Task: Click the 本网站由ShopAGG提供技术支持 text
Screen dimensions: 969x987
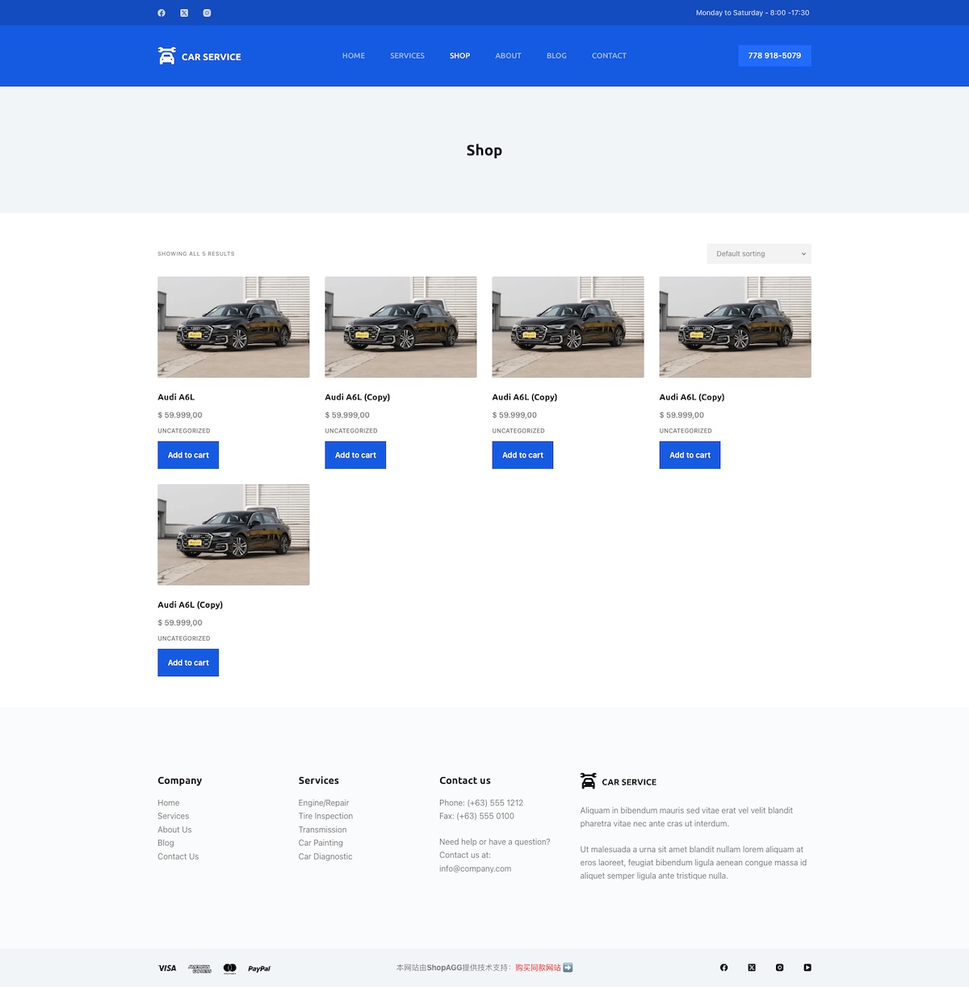Action: (x=455, y=968)
